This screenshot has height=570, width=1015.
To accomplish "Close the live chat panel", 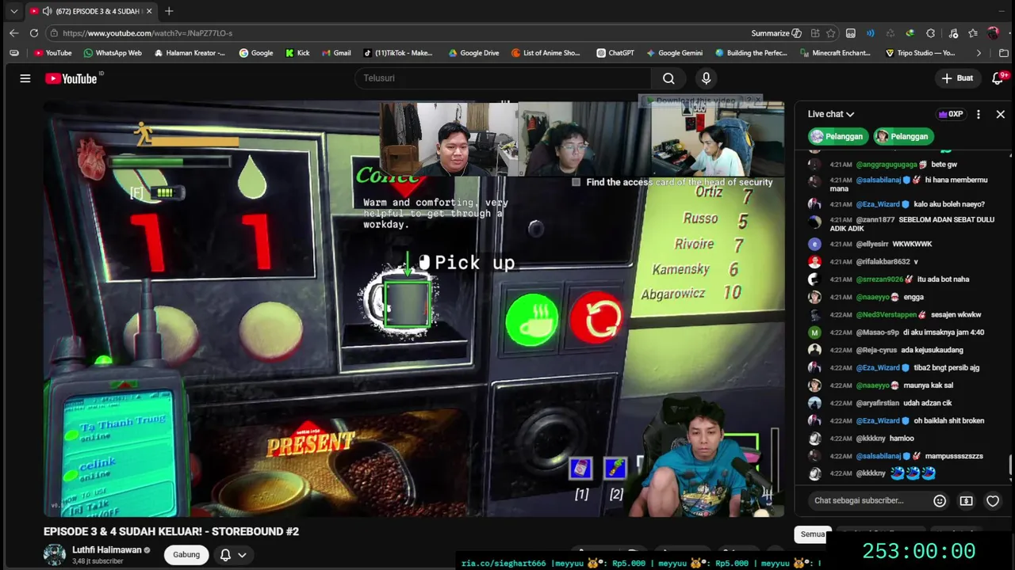I will pyautogui.click(x=1000, y=114).
